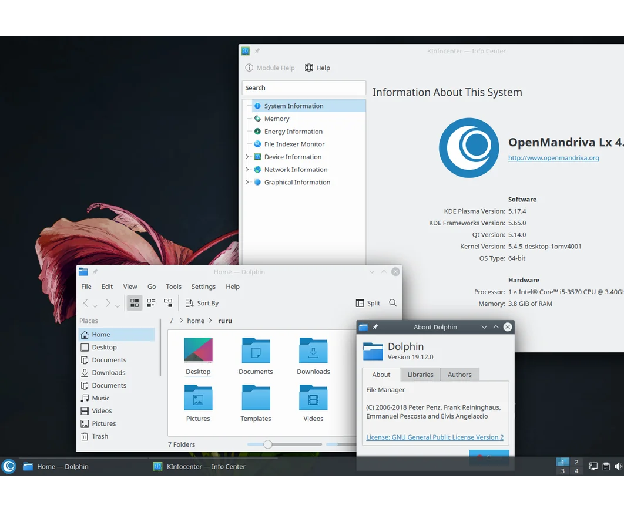Switch to Authors tab in About Dolphin
The height and width of the screenshot is (512, 624).
[x=459, y=375]
